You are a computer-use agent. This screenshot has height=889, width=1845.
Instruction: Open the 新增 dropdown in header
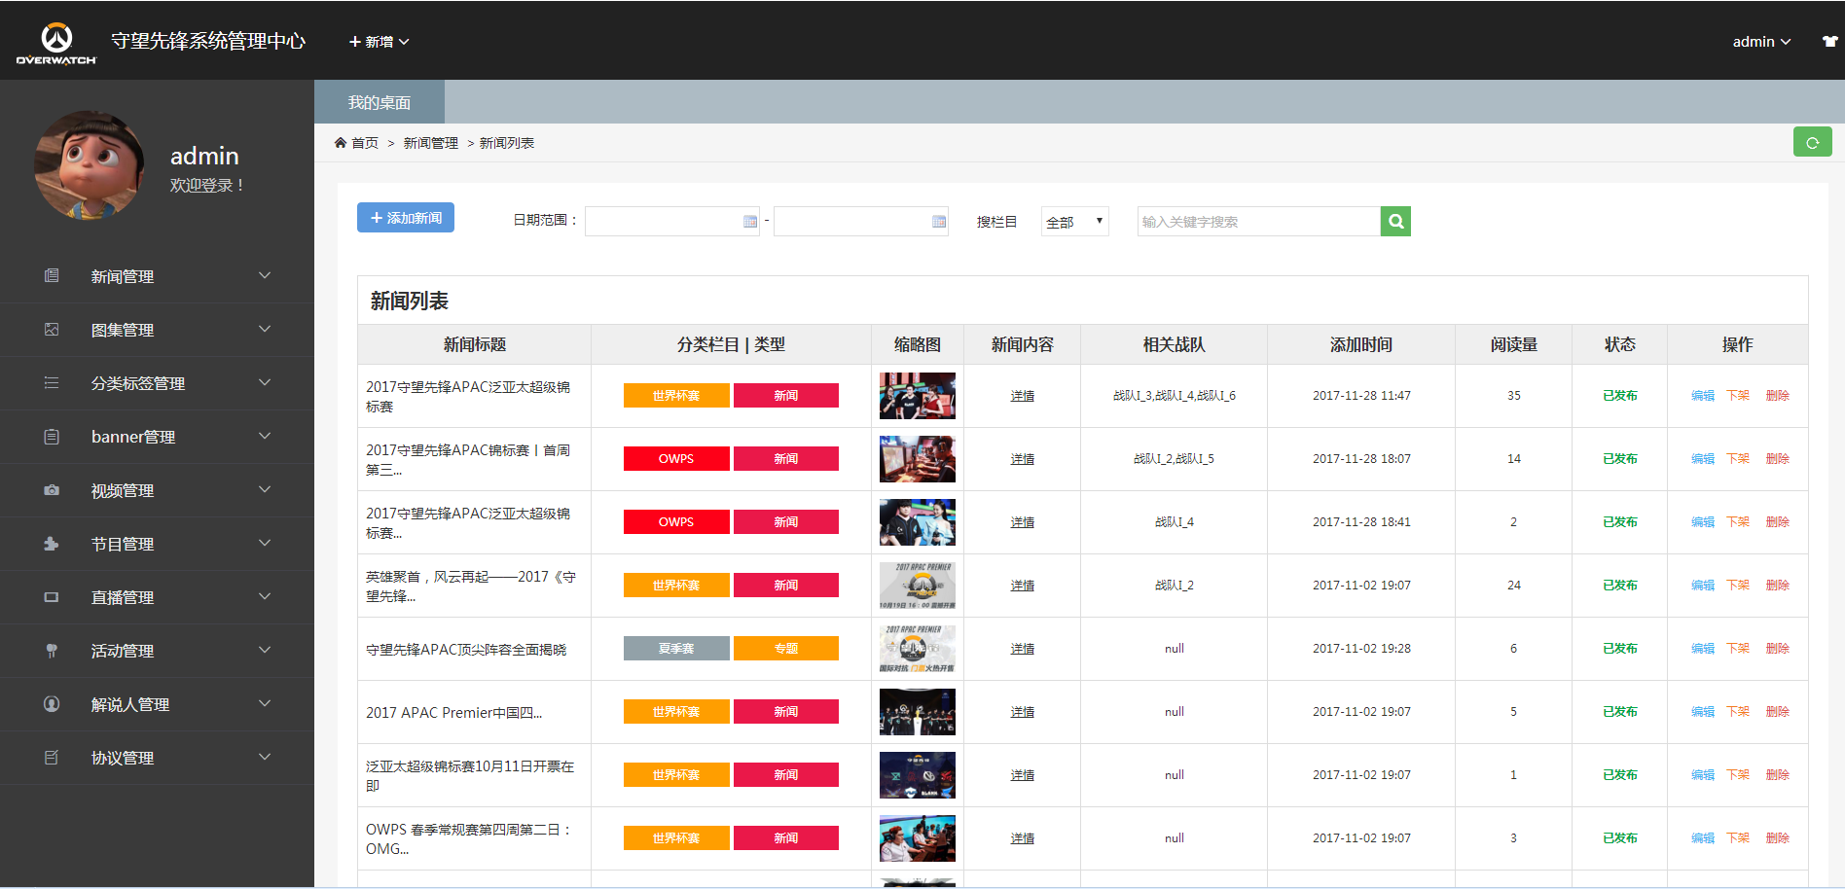[x=379, y=42]
